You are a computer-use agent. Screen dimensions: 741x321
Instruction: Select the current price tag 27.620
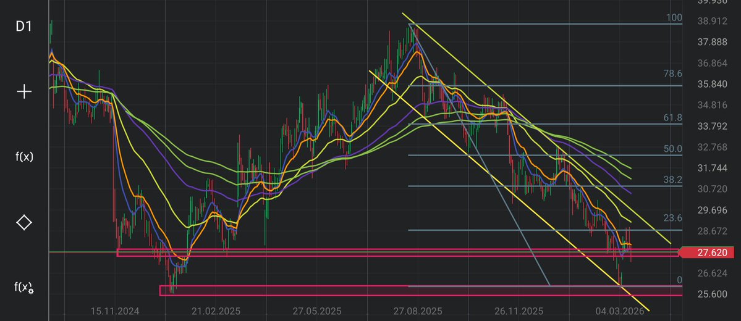(x=706, y=252)
